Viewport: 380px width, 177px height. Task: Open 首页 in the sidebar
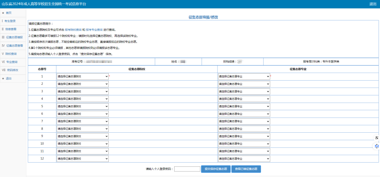coord(9,13)
